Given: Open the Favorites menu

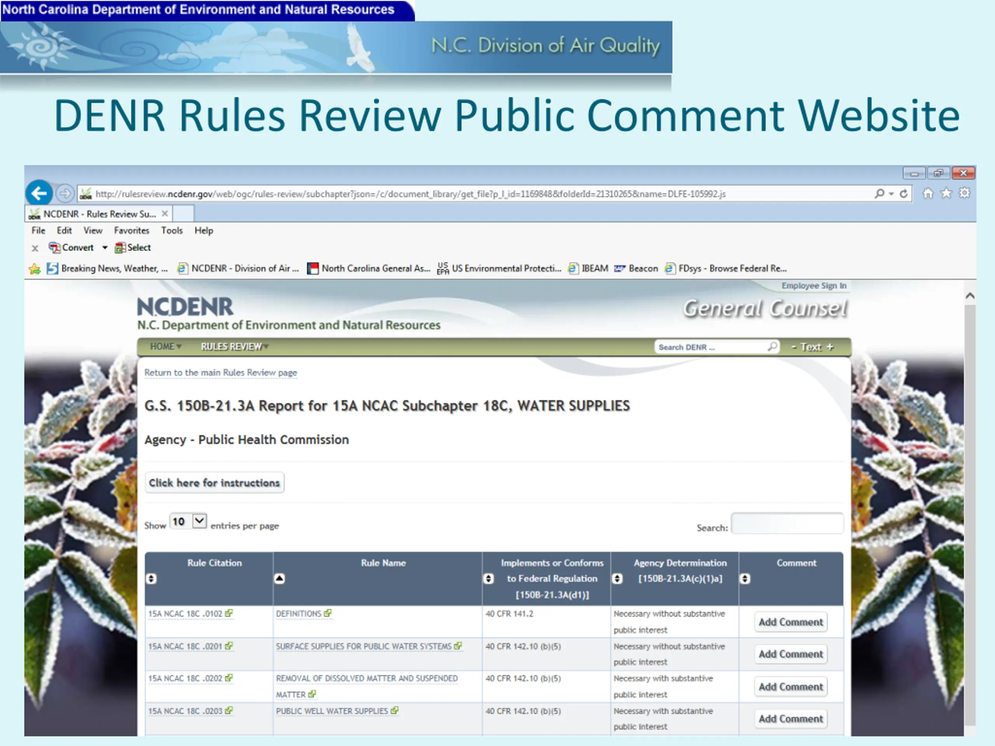Looking at the screenshot, I should coord(131,231).
